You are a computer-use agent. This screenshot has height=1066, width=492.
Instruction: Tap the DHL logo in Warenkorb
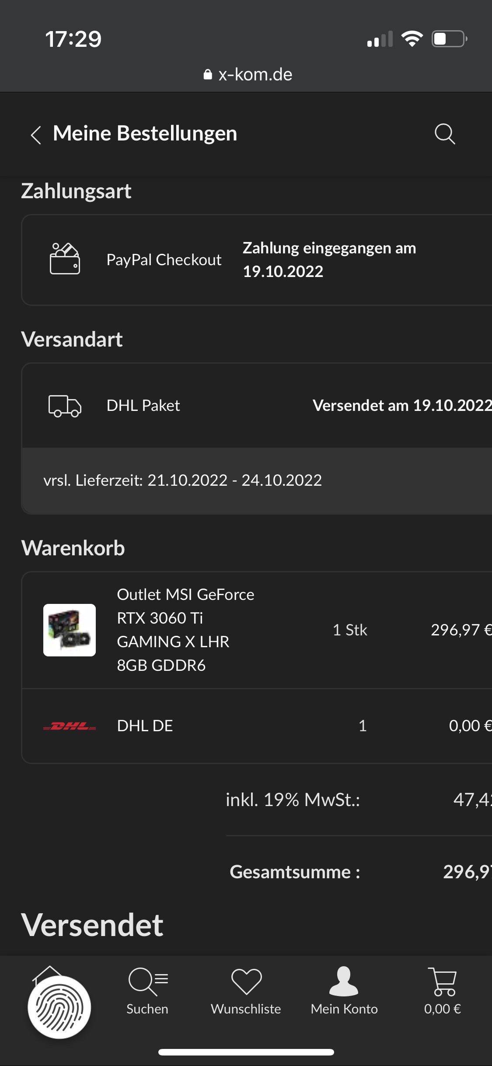pyautogui.click(x=70, y=726)
